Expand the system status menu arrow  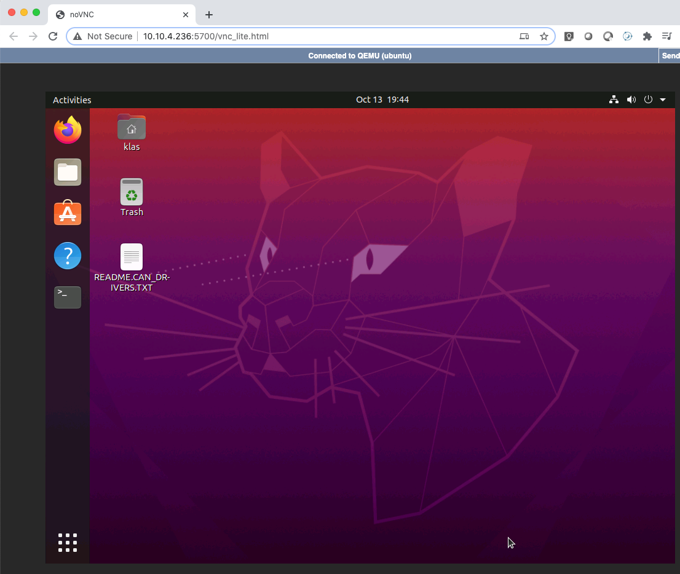tap(663, 99)
